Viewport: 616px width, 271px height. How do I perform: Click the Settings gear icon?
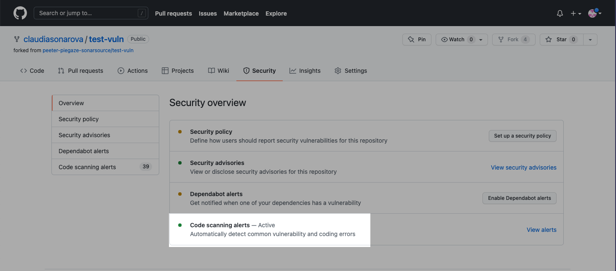pos(337,71)
